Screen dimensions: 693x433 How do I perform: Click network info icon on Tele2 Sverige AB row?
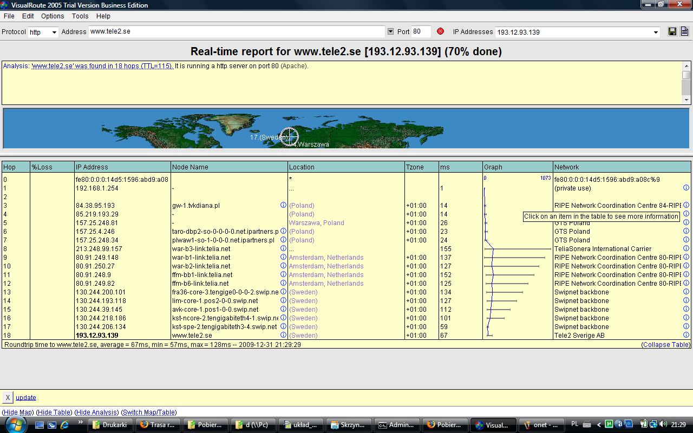click(686, 335)
